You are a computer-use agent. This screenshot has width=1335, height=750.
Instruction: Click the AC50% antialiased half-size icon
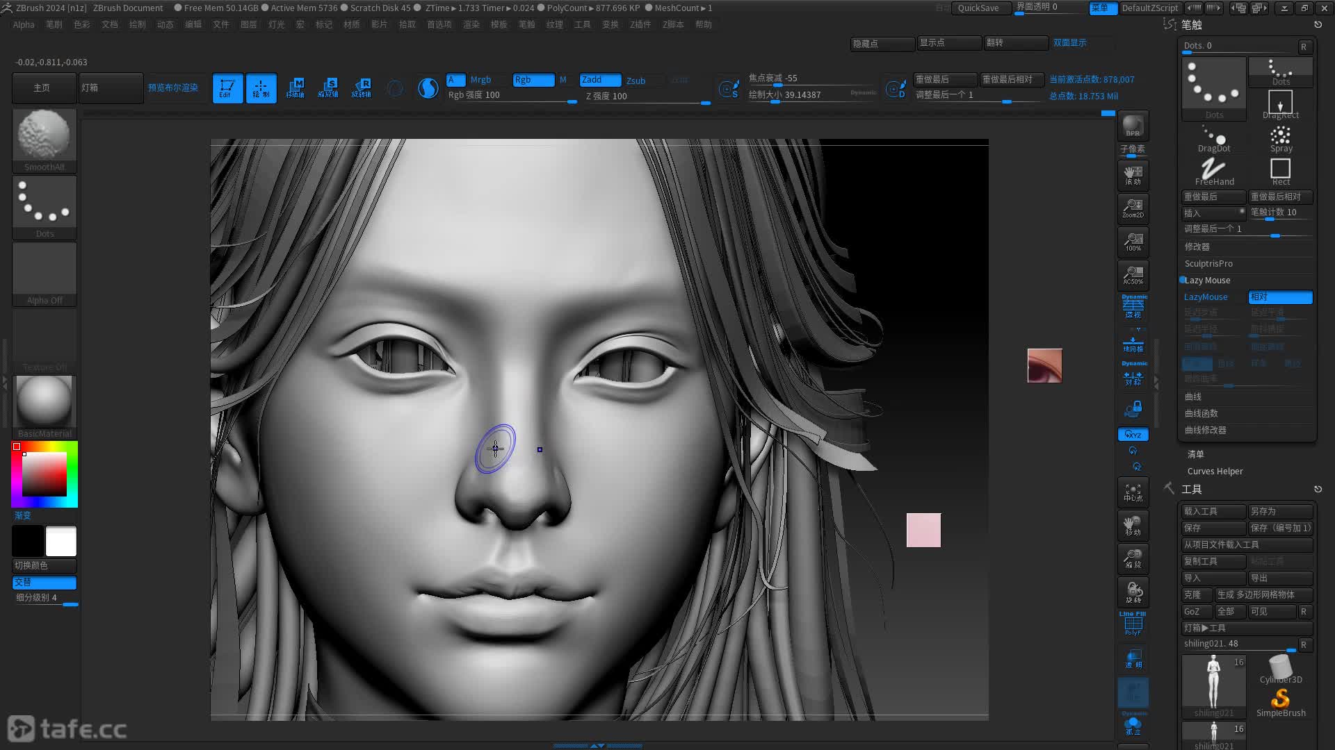click(x=1133, y=275)
